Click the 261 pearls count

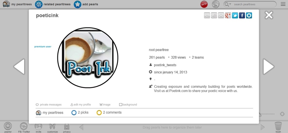(157, 57)
